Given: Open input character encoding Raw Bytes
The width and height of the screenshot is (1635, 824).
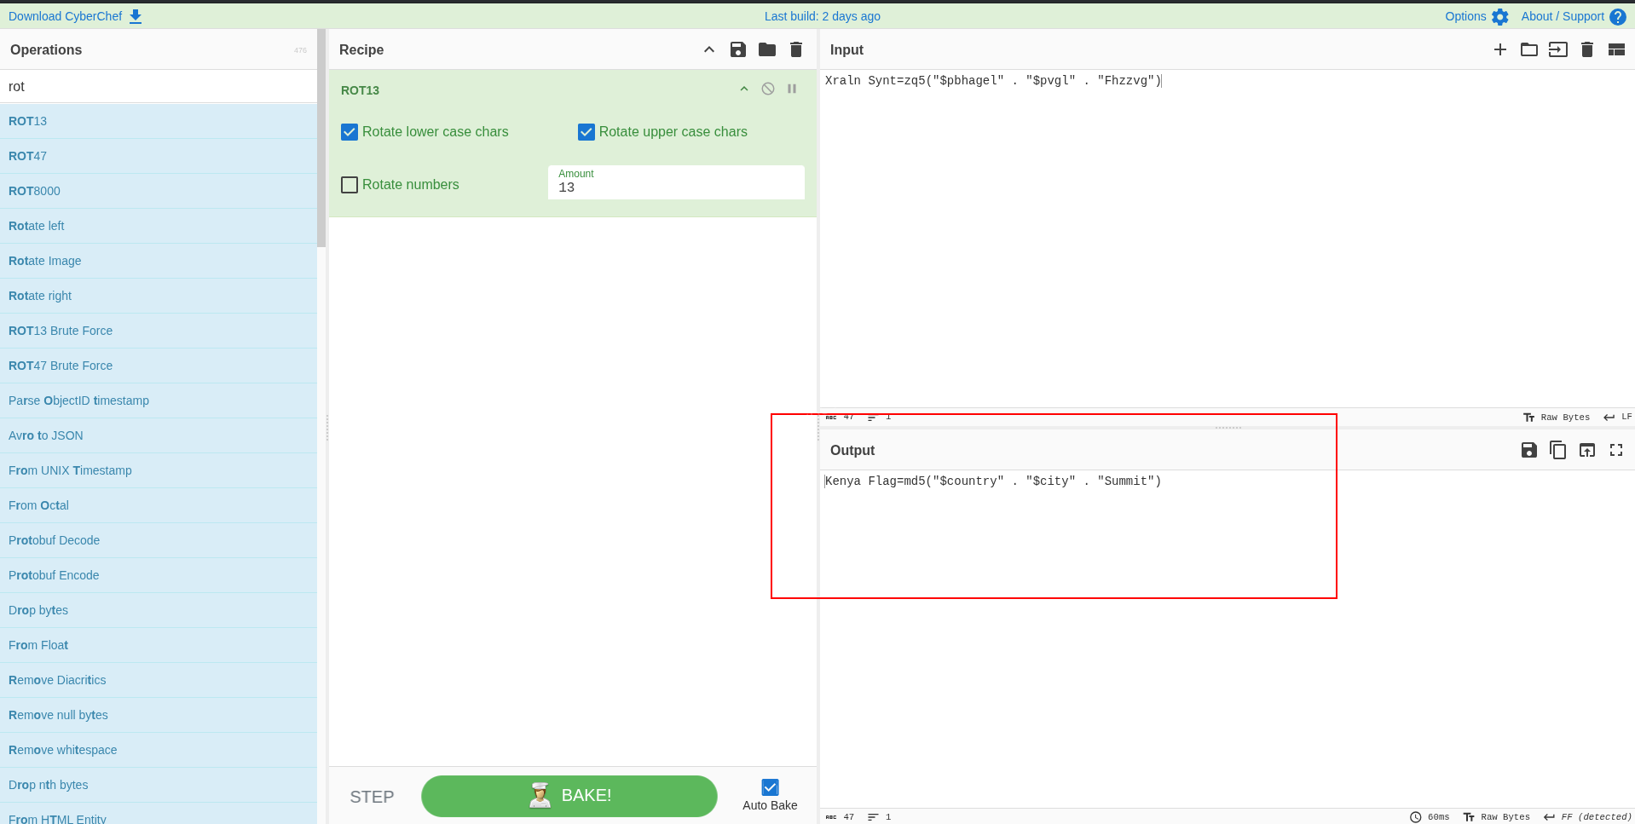Looking at the screenshot, I should point(1557,418).
